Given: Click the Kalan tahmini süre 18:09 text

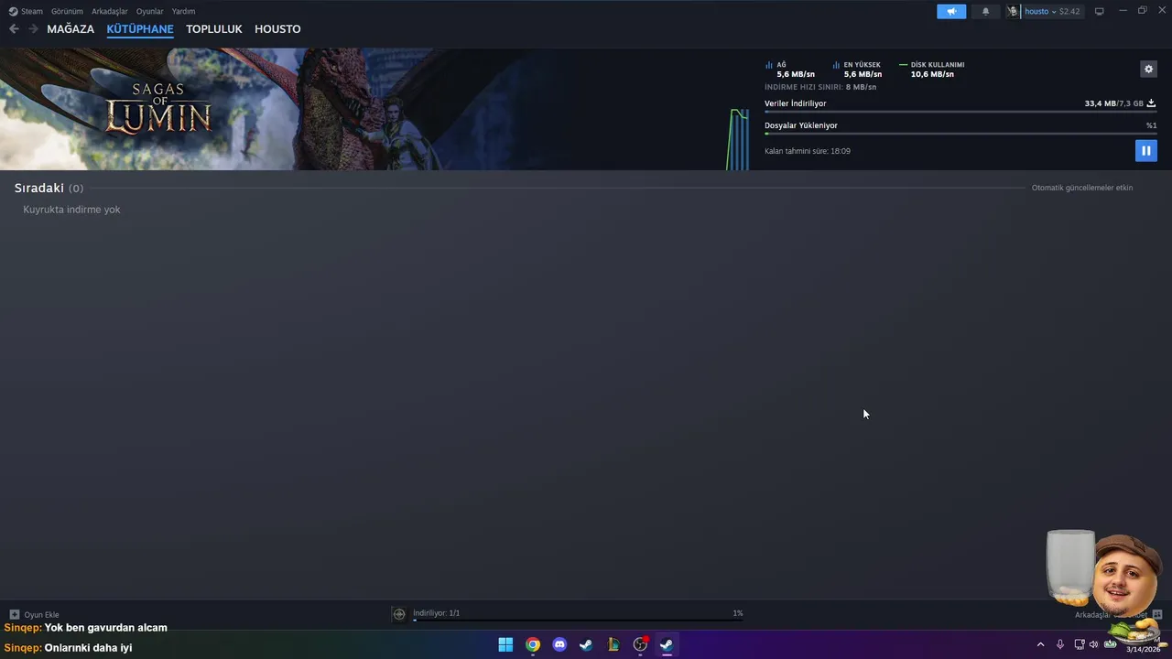Looking at the screenshot, I should pyautogui.click(x=808, y=151).
